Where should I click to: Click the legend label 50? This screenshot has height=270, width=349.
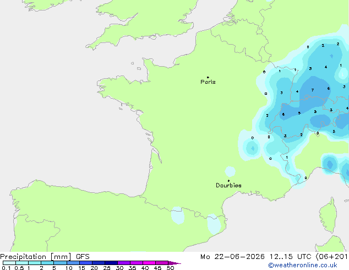(170, 268)
